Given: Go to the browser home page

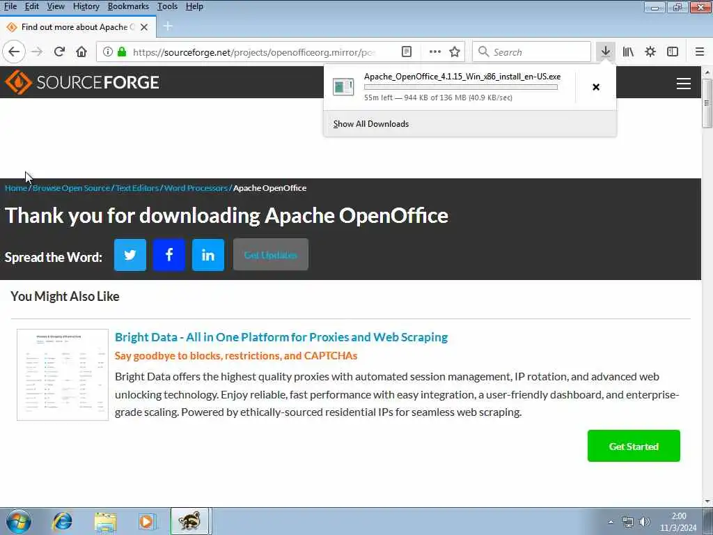Looking at the screenshot, I should (81, 52).
